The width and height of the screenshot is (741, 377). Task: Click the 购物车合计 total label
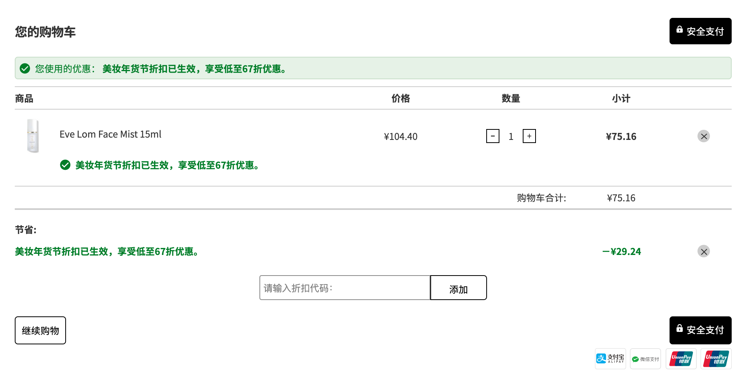tap(541, 198)
